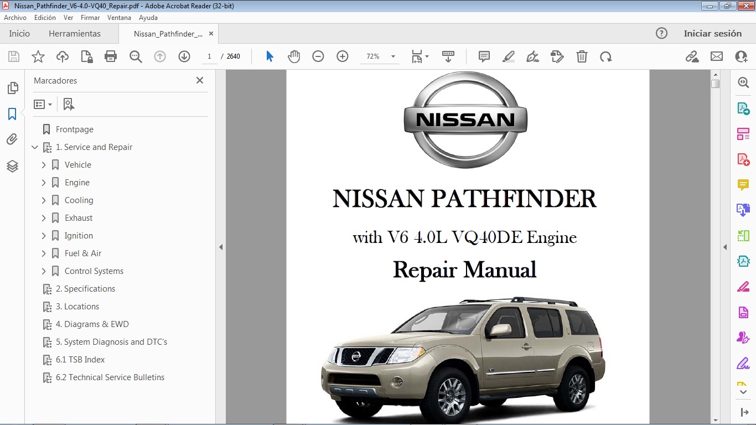
Task: Select the Highlight text tool
Action: (x=509, y=56)
